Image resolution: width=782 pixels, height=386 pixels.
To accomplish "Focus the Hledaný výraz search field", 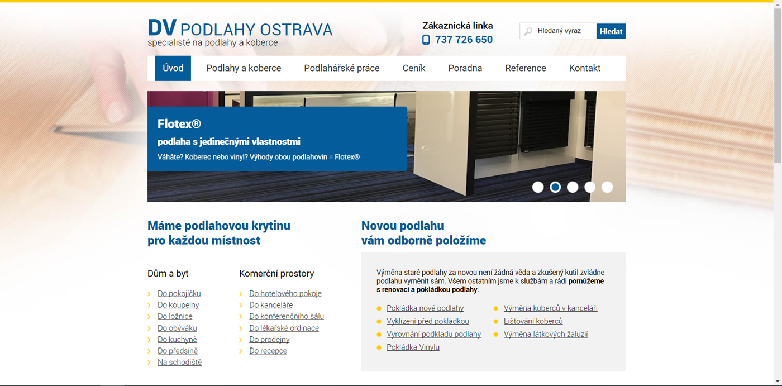I will 559,31.
